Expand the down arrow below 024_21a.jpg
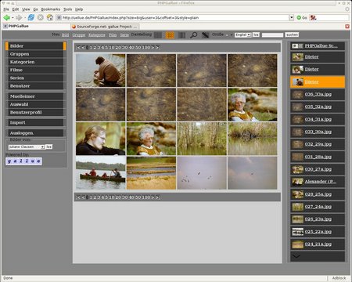This screenshot has width=352, height=282. [x=318, y=256]
